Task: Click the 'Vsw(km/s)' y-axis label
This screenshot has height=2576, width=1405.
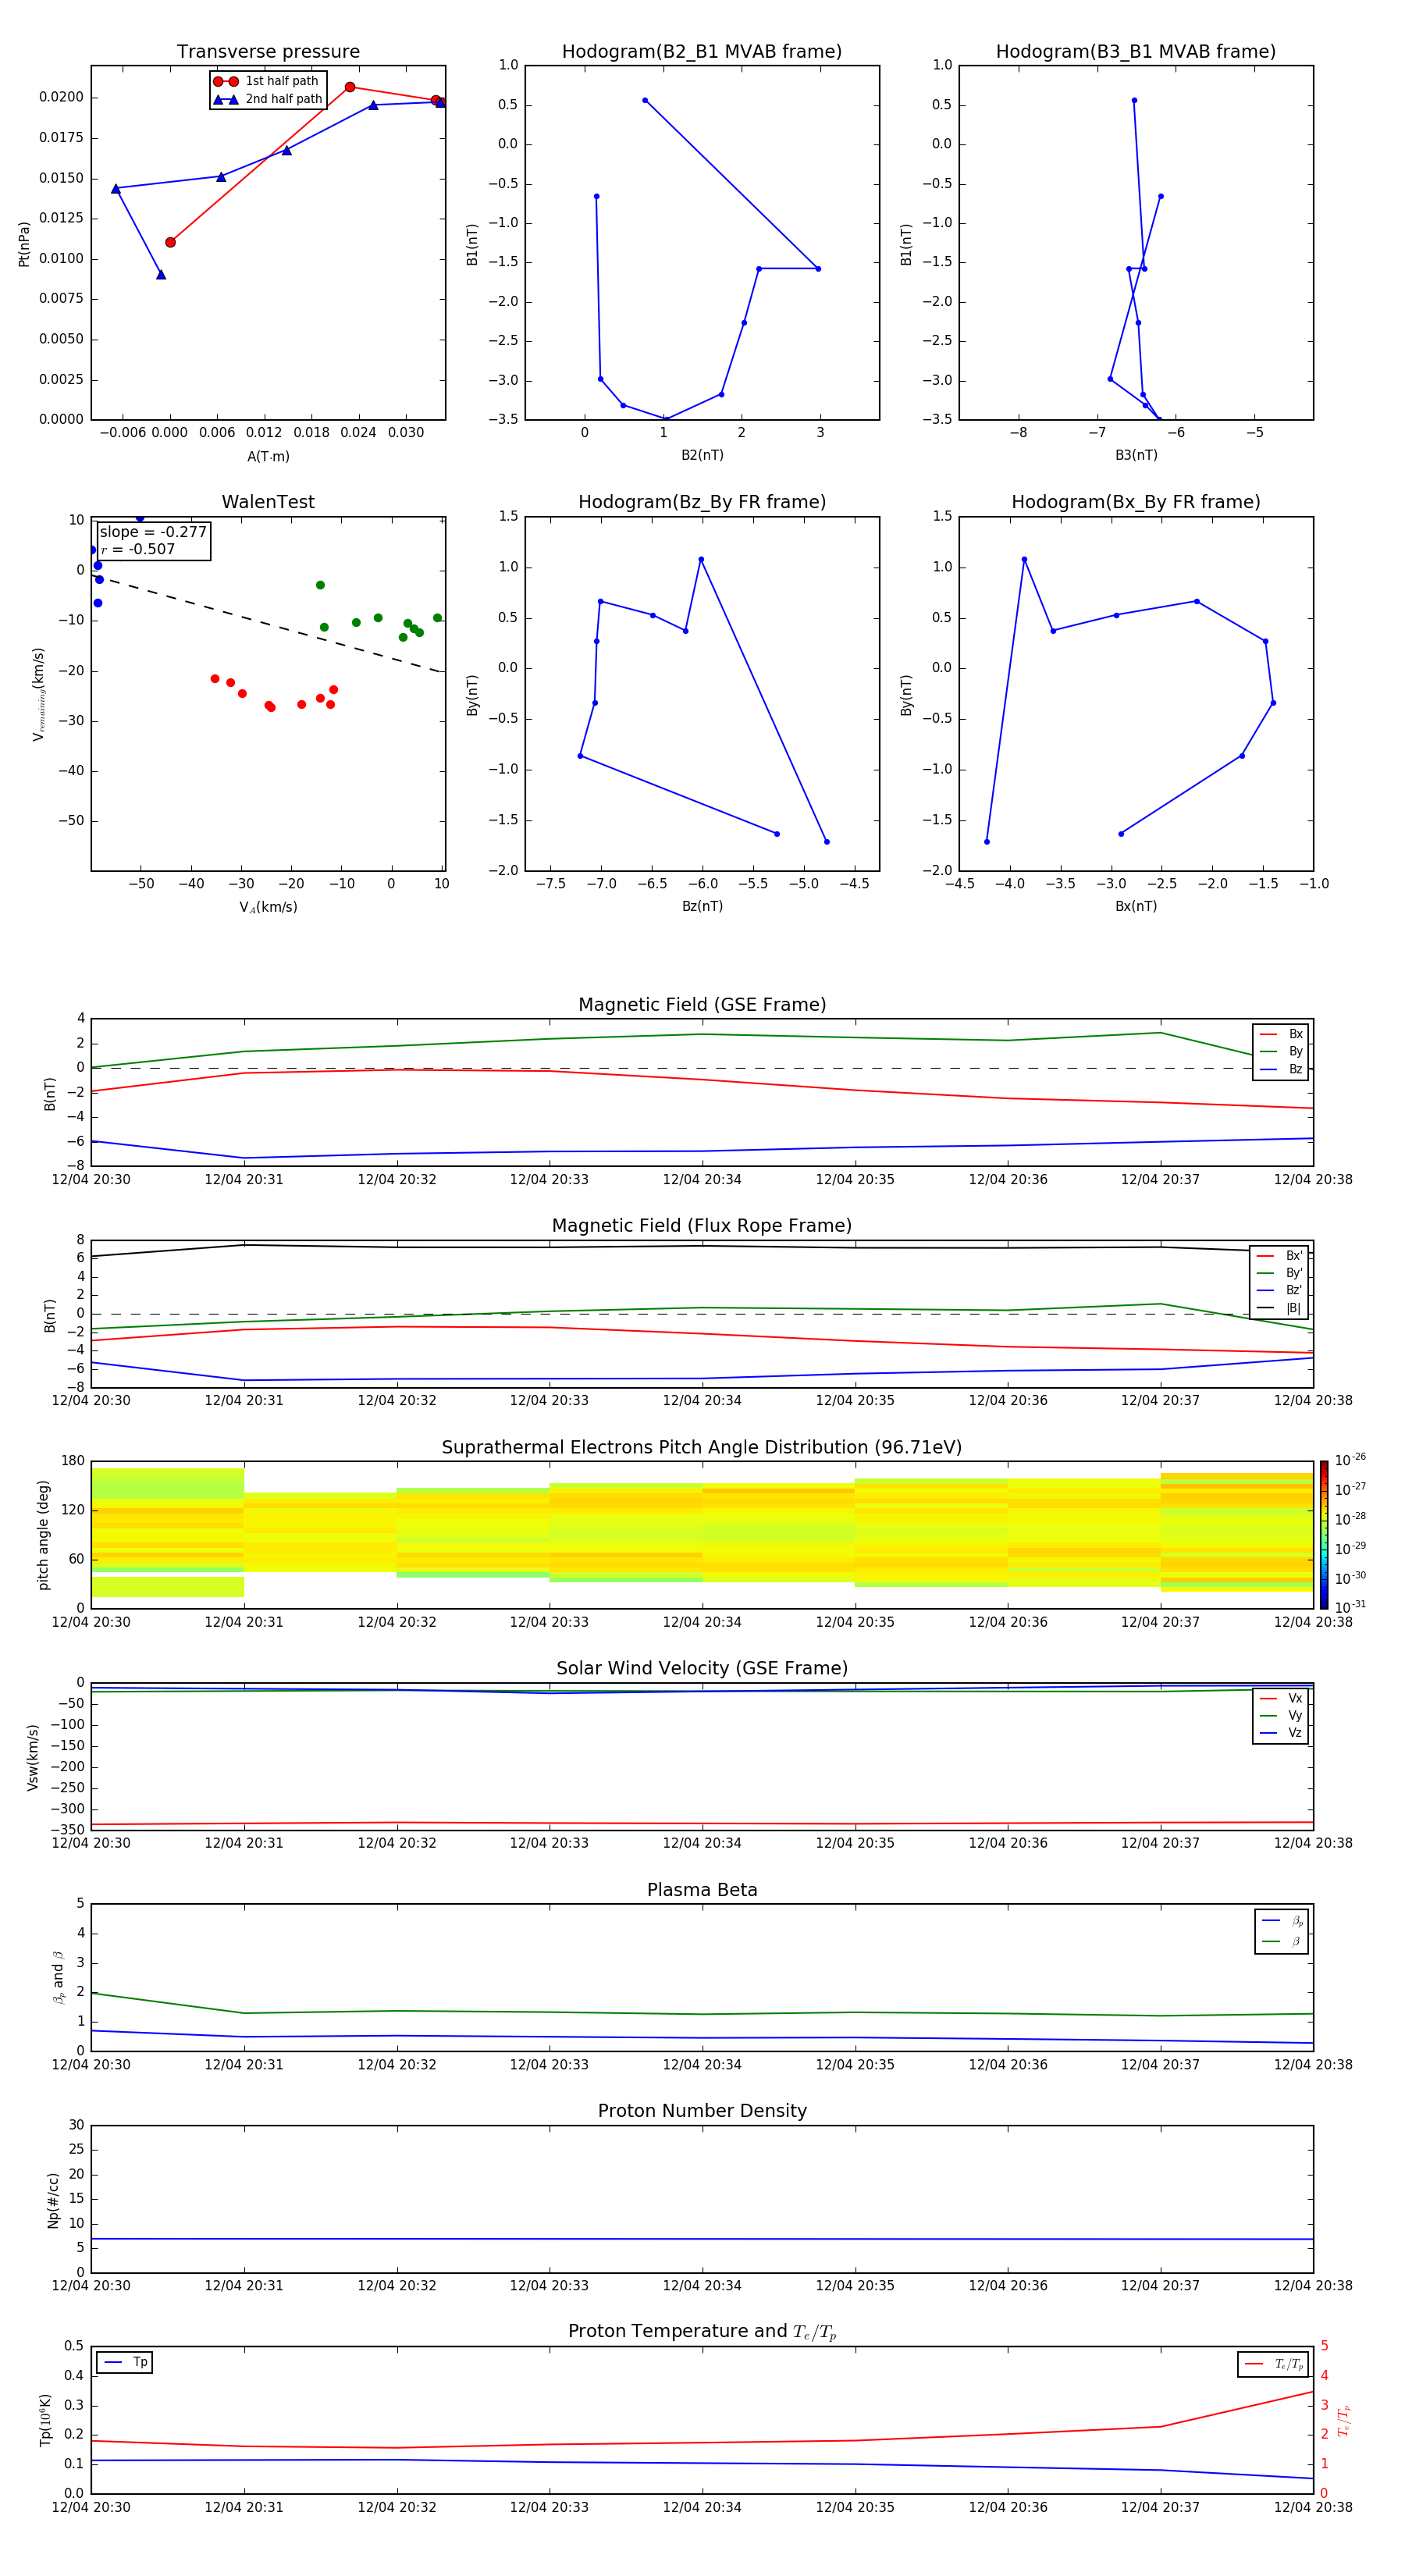Action: click(x=33, y=1756)
